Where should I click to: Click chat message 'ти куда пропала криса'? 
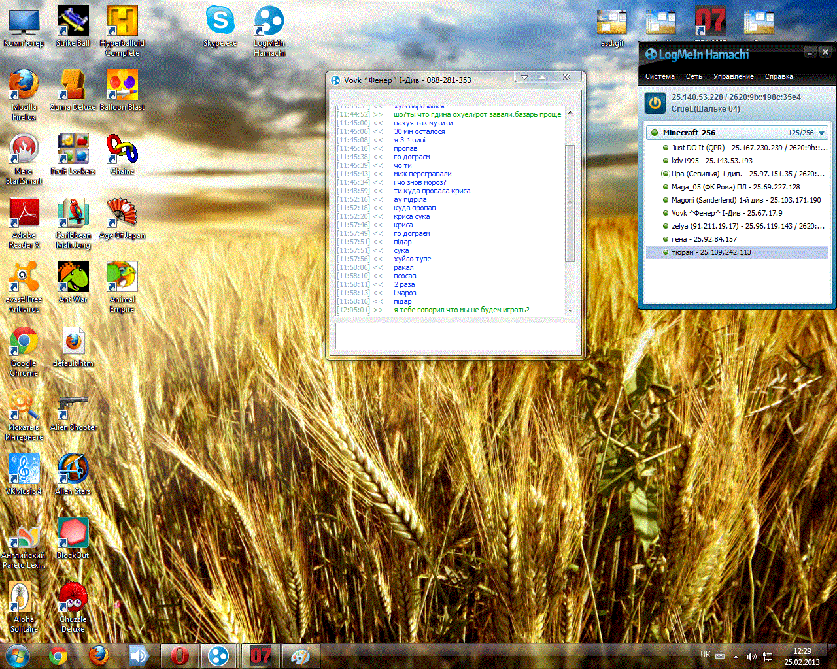click(432, 191)
